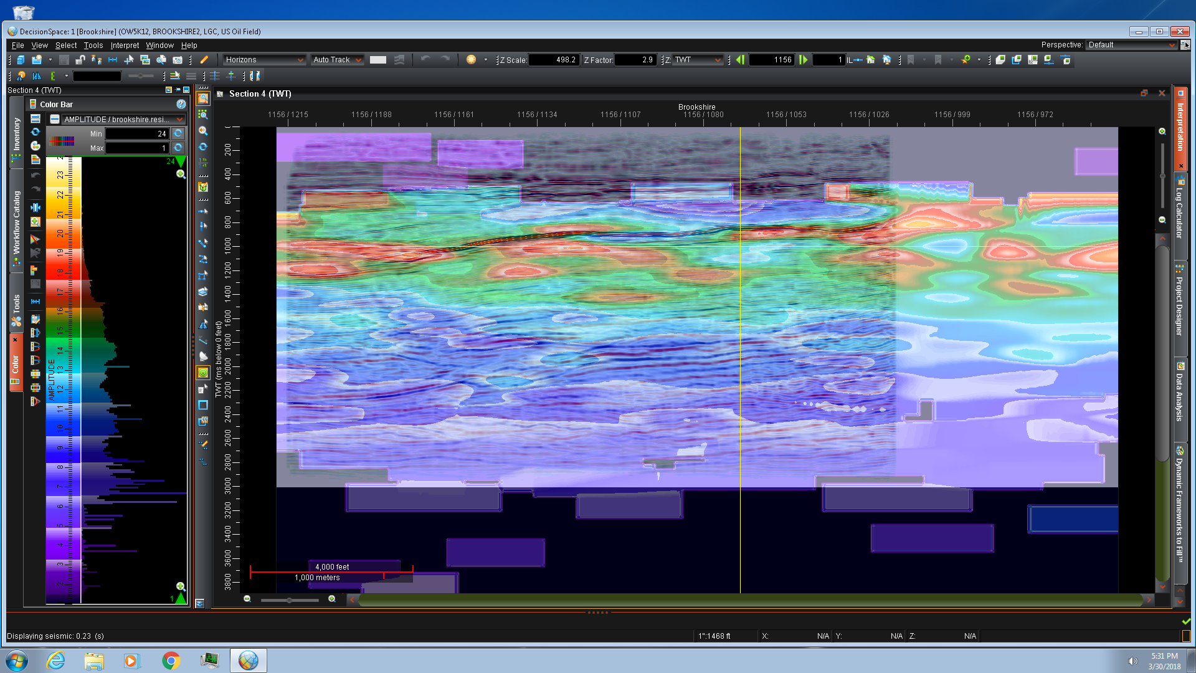Toggle the crosshair cursor icon in second toolbar

pyautogui.click(x=231, y=76)
